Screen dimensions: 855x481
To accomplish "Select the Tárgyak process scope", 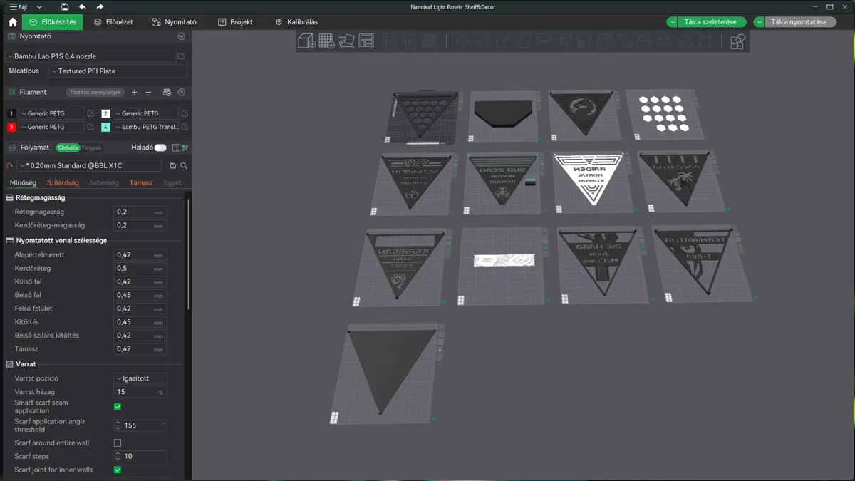I will point(92,148).
